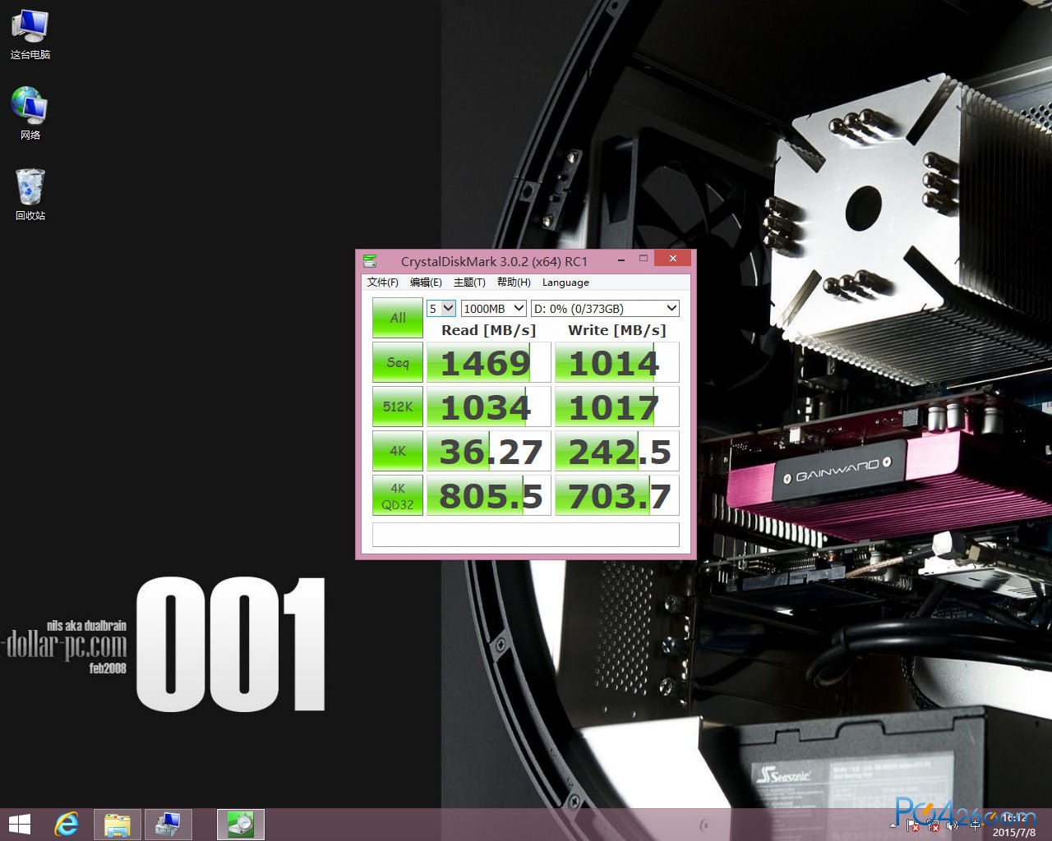Image resolution: width=1052 pixels, height=841 pixels.
Task: Click the 4K write result 242.5
Action: (616, 451)
